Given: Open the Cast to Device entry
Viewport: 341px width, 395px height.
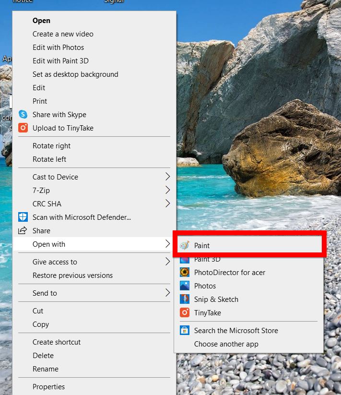Looking at the screenshot, I should pos(94,177).
